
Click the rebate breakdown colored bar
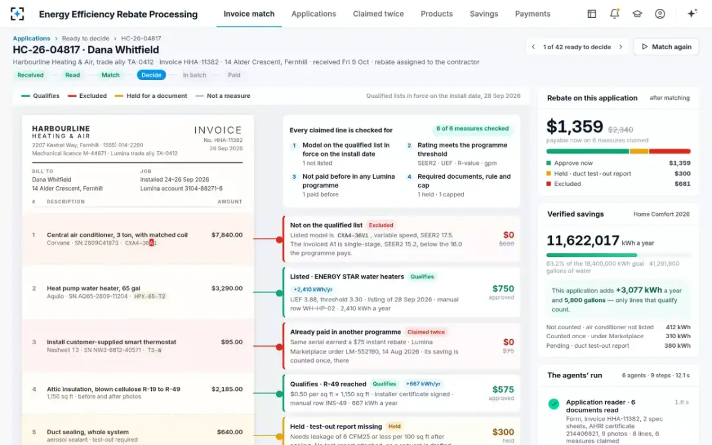coord(618,151)
